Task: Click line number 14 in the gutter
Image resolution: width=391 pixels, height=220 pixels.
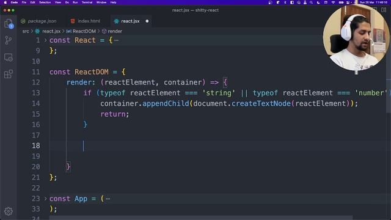Action: 36,103
